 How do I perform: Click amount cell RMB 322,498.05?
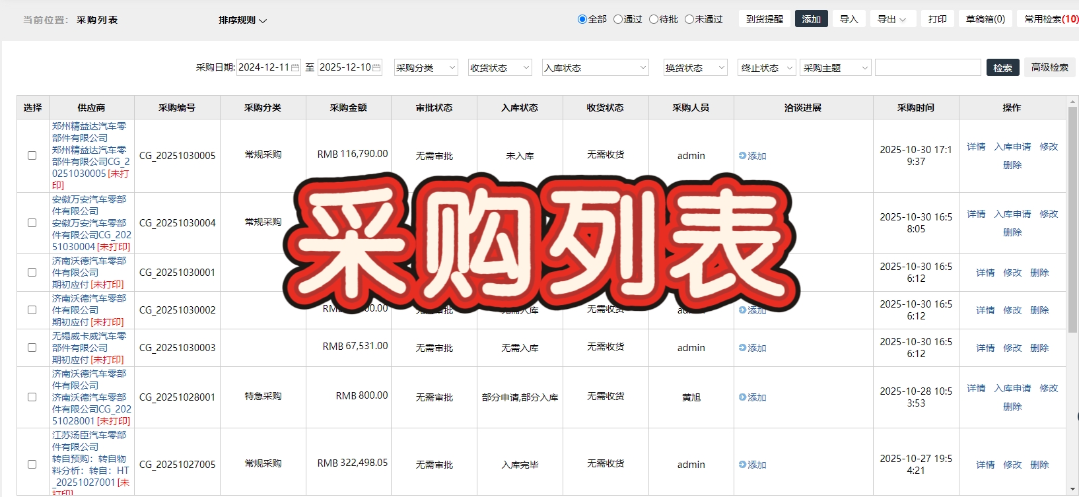coord(353,463)
